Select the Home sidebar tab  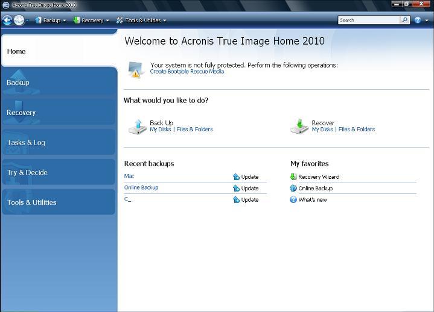pyautogui.click(x=59, y=51)
